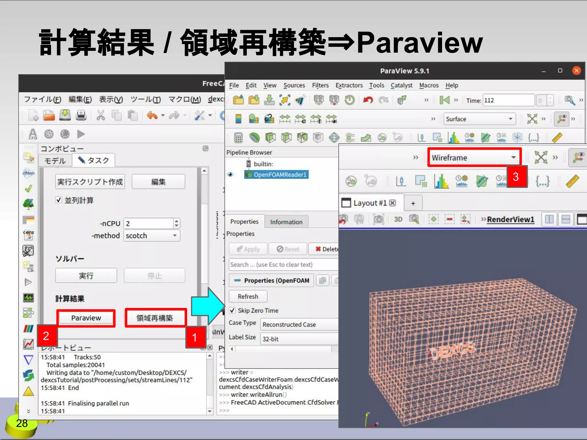The image size is (587, 440).
Task: Click the ParaView Rescale to Data Range icon
Action: [x=285, y=119]
